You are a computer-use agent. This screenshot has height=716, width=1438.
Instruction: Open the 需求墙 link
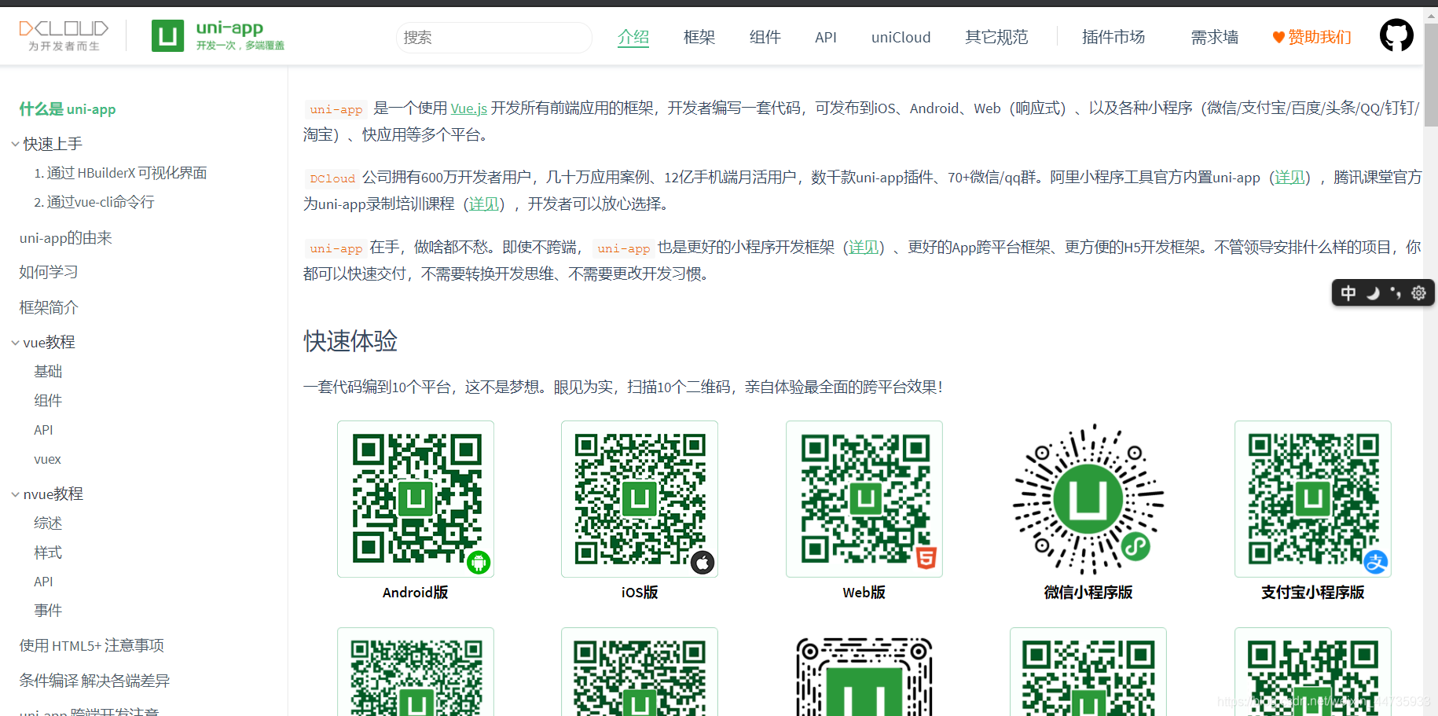pos(1215,37)
